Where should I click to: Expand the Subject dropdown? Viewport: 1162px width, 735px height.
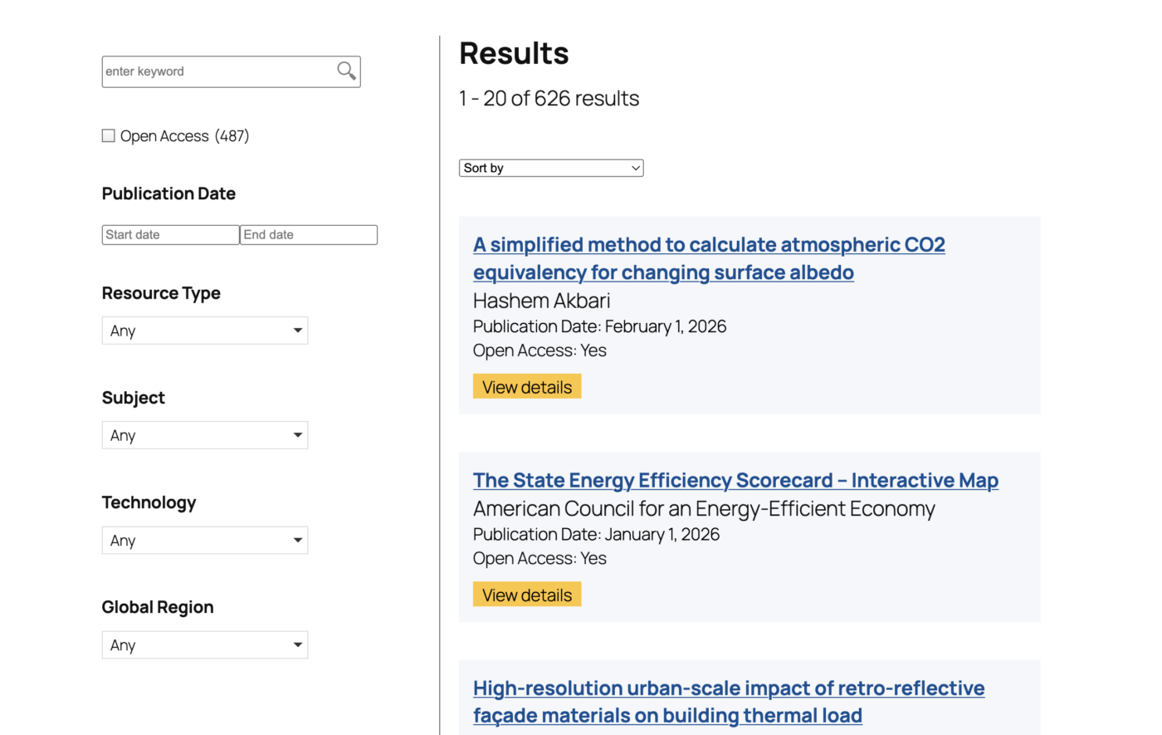[205, 435]
